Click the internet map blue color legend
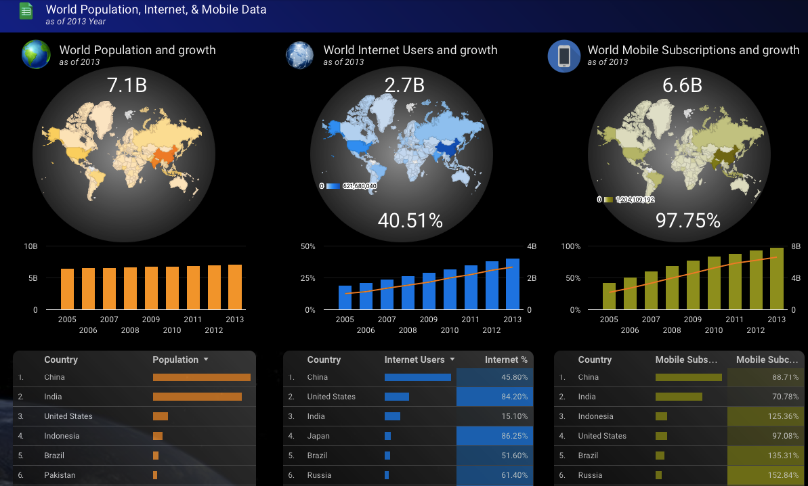The width and height of the screenshot is (808, 486). [x=333, y=186]
